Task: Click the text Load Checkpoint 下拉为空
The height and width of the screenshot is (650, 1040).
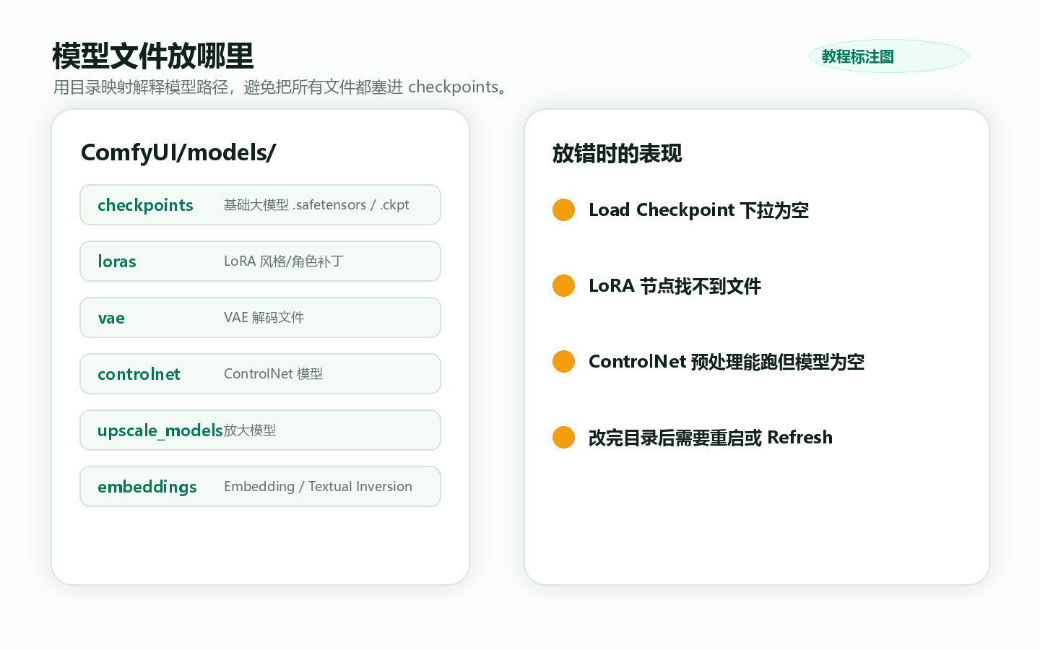Action: (698, 210)
